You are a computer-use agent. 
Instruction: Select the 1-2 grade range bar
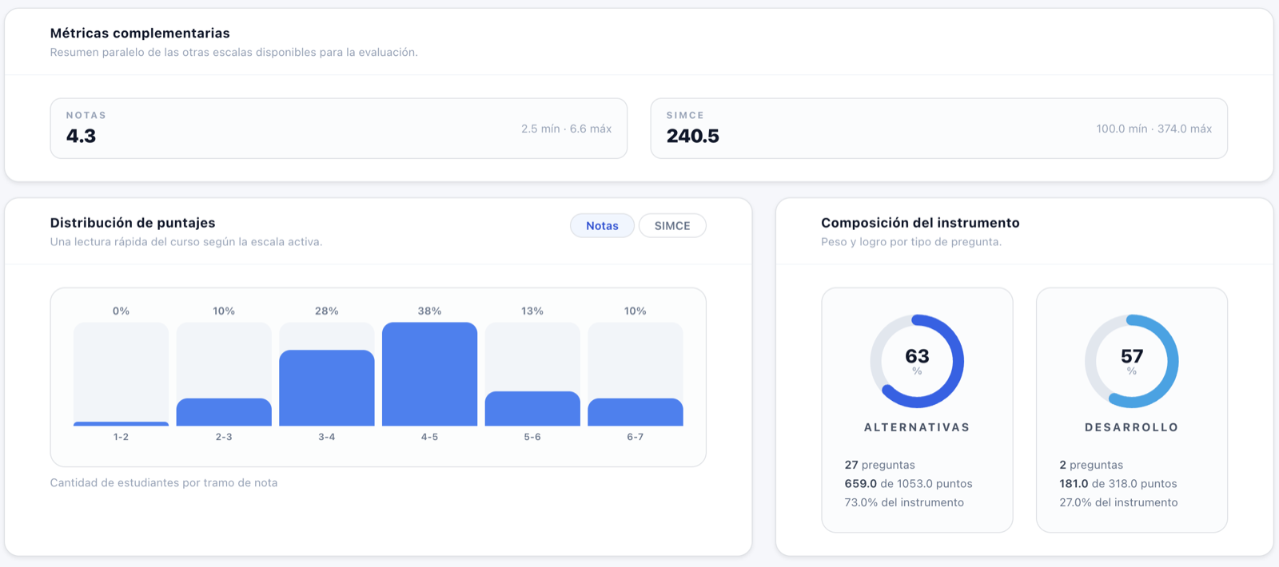click(121, 374)
